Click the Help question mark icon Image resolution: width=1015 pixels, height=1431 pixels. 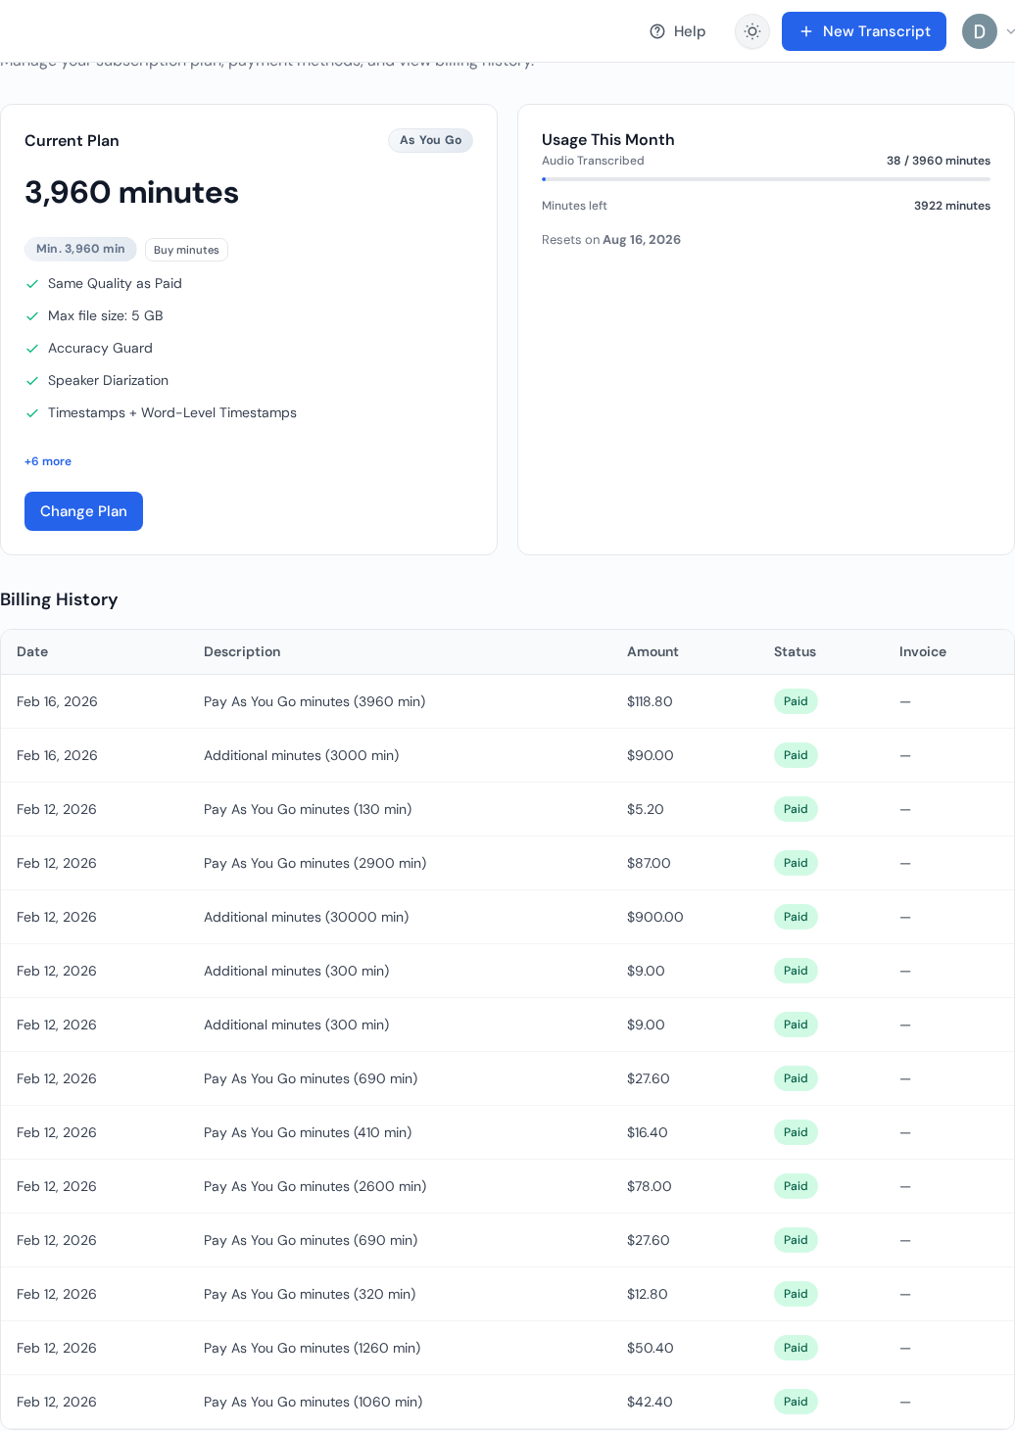pos(655,31)
